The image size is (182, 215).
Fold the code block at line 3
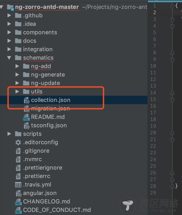(172, 20)
